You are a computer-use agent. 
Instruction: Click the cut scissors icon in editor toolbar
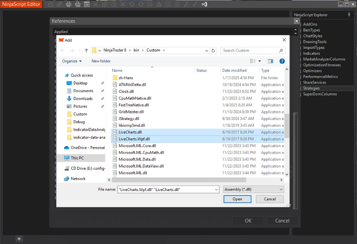[x=96, y=4]
